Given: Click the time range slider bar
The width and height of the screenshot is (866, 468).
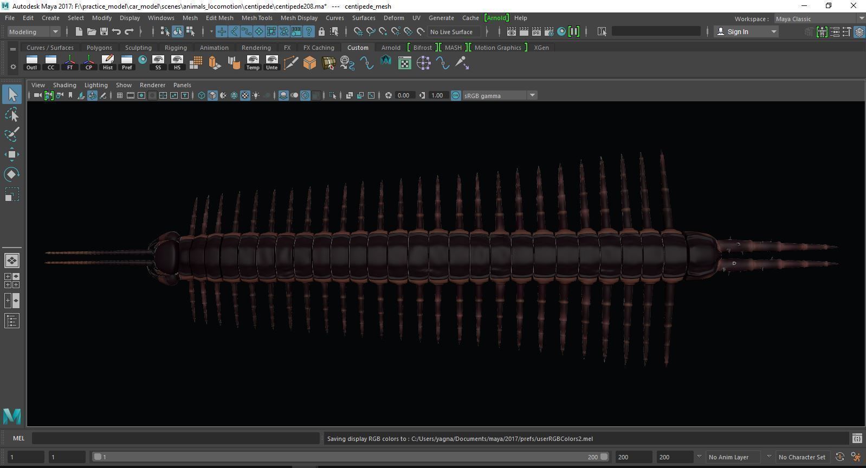Looking at the screenshot, I should 350,457.
